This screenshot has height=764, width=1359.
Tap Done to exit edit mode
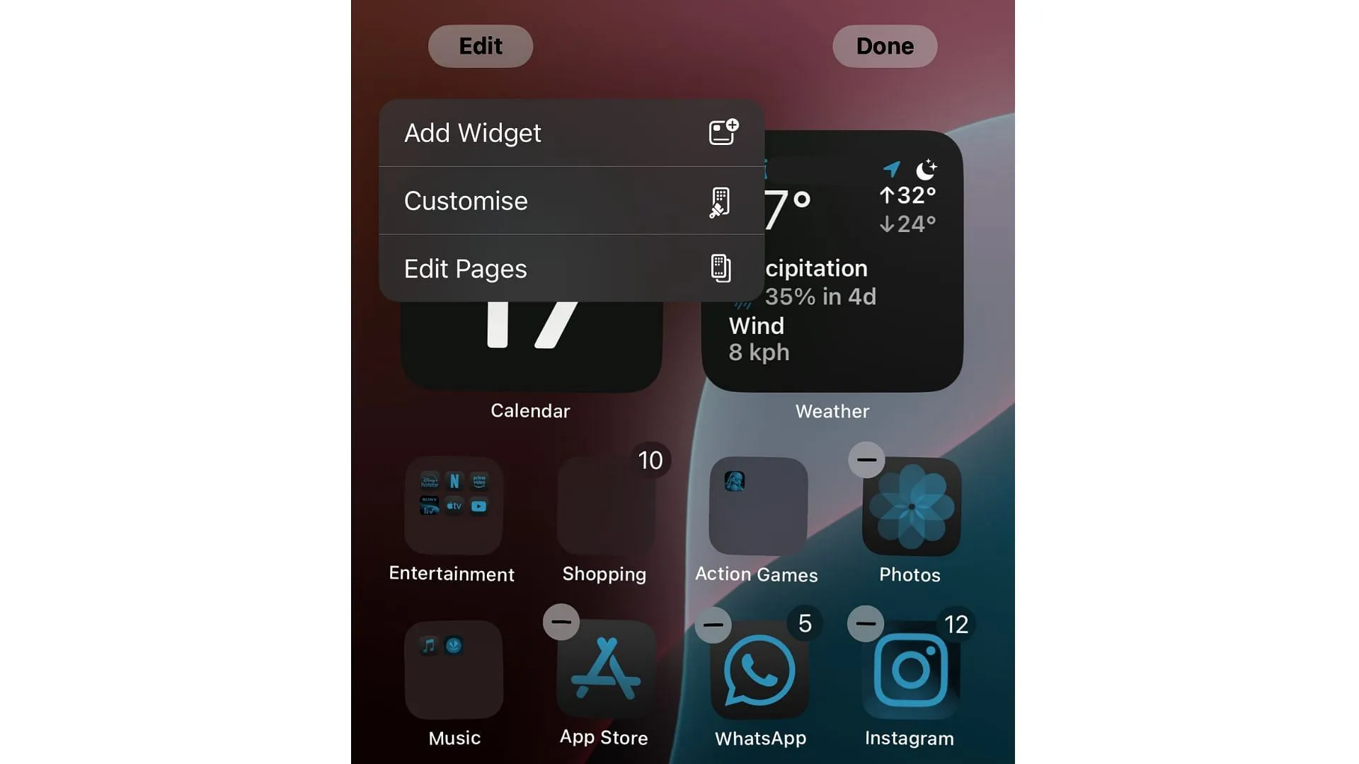(x=884, y=46)
